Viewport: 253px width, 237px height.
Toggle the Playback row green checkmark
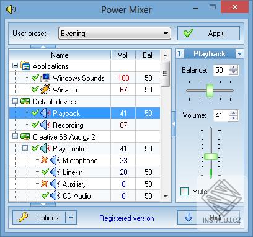[x=35, y=113]
